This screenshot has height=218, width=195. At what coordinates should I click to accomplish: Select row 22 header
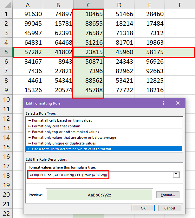point(6,214)
